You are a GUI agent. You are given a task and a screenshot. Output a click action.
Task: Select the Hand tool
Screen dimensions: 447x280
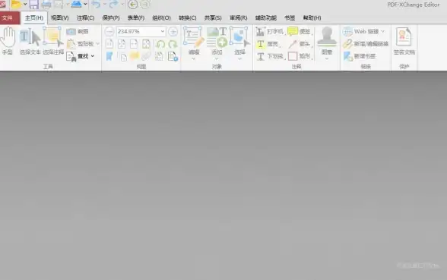click(x=8, y=41)
